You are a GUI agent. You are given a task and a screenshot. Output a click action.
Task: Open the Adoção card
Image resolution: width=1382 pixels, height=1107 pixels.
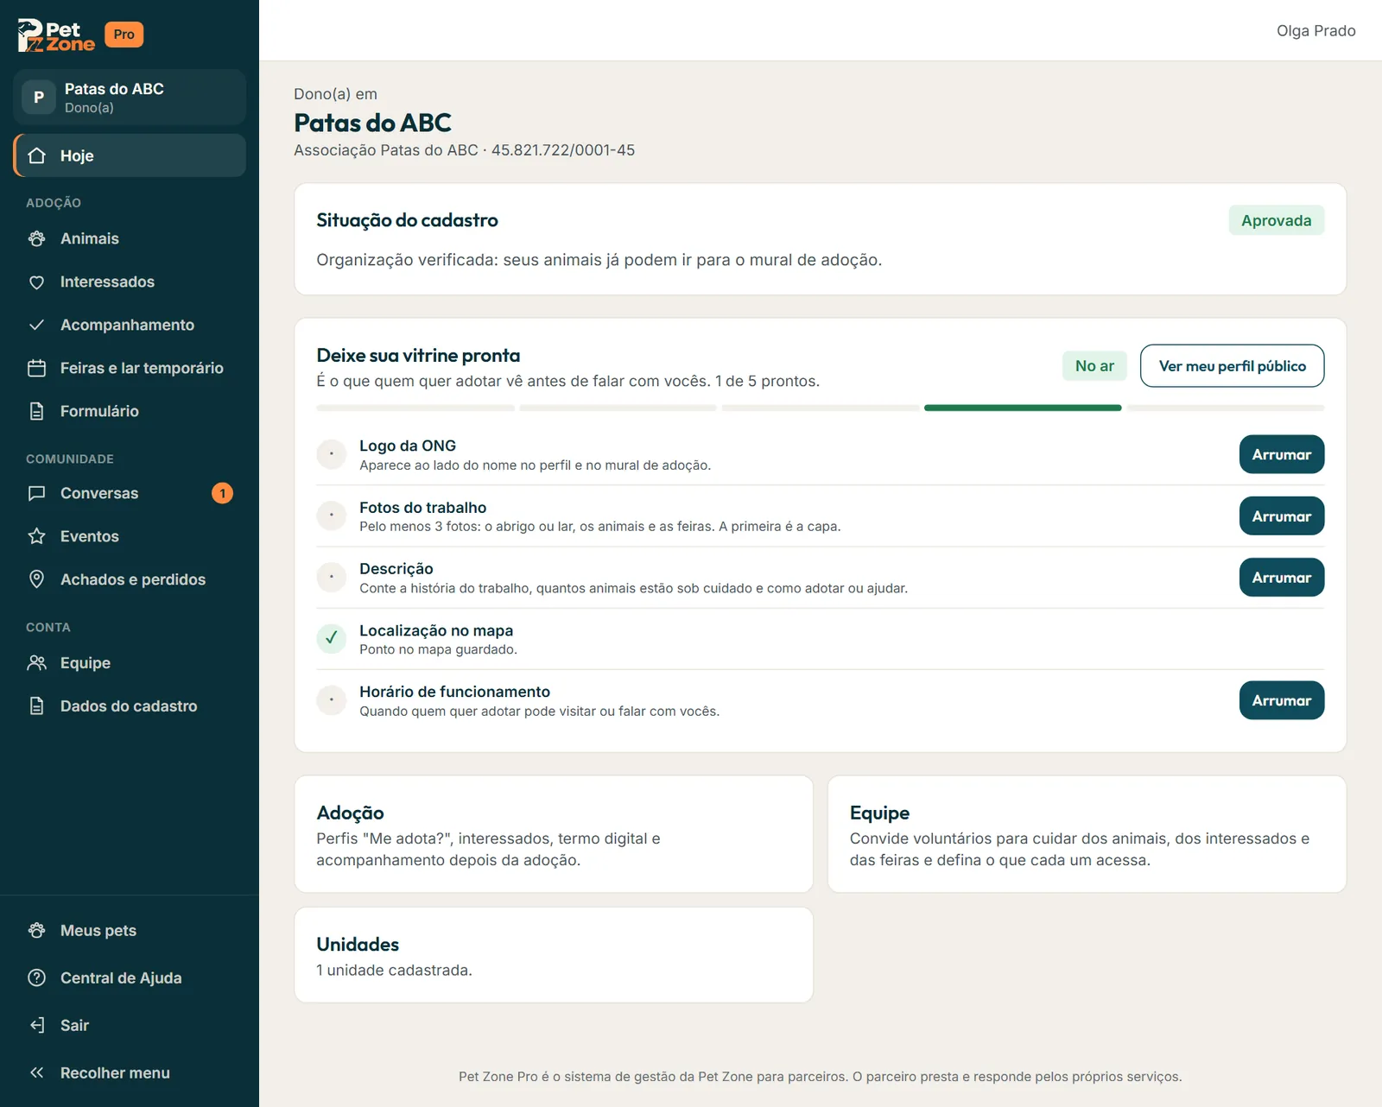click(554, 834)
